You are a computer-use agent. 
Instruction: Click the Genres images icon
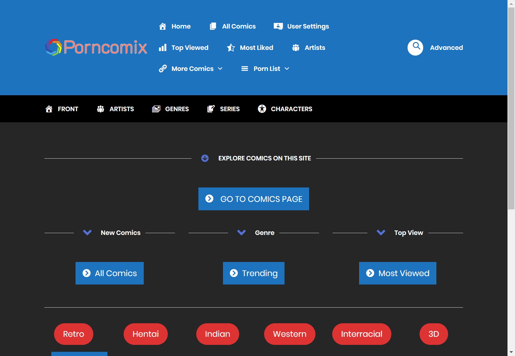tap(156, 109)
